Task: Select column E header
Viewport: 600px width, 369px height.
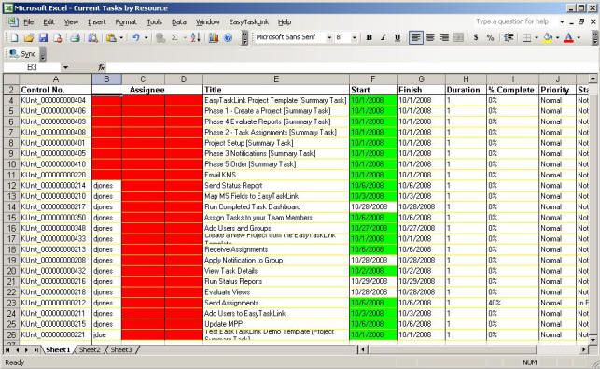Action: pos(276,78)
